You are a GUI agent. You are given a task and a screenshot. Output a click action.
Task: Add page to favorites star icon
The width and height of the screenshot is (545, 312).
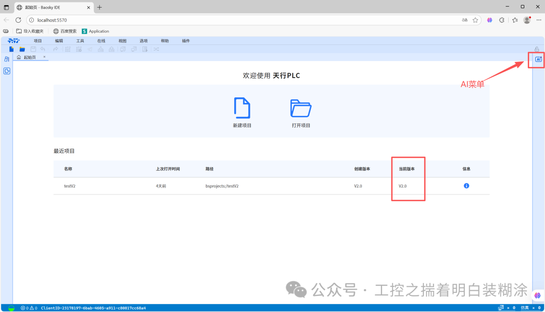[475, 20]
